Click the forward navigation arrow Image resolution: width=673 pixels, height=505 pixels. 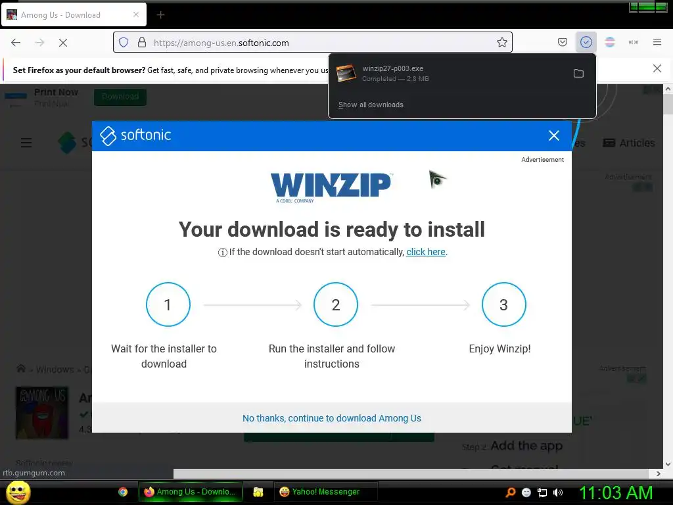click(39, 43)
